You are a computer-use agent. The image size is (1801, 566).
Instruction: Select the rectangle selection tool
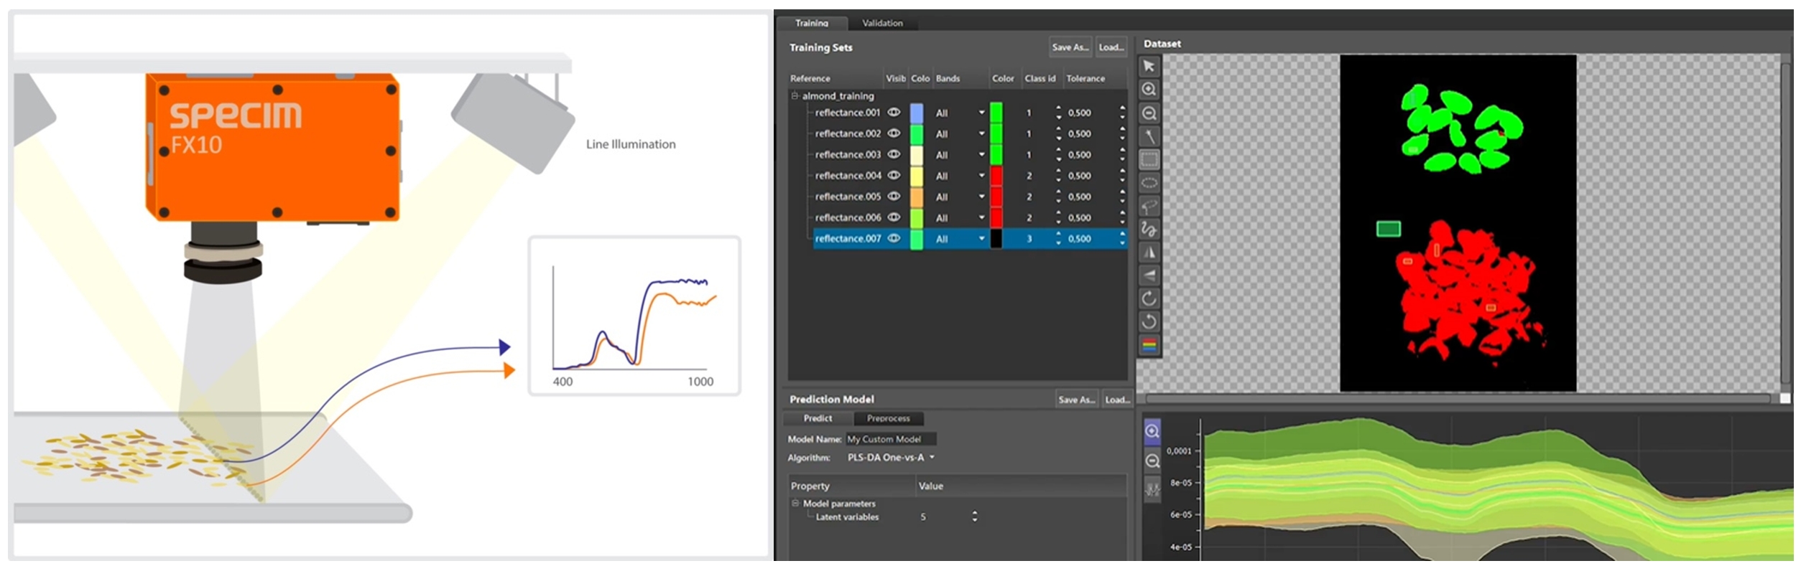[x=1149, y=159]
